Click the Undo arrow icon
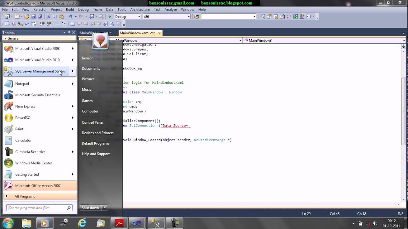This screenshot has height=229, width=408. click(x=70, y=17)
